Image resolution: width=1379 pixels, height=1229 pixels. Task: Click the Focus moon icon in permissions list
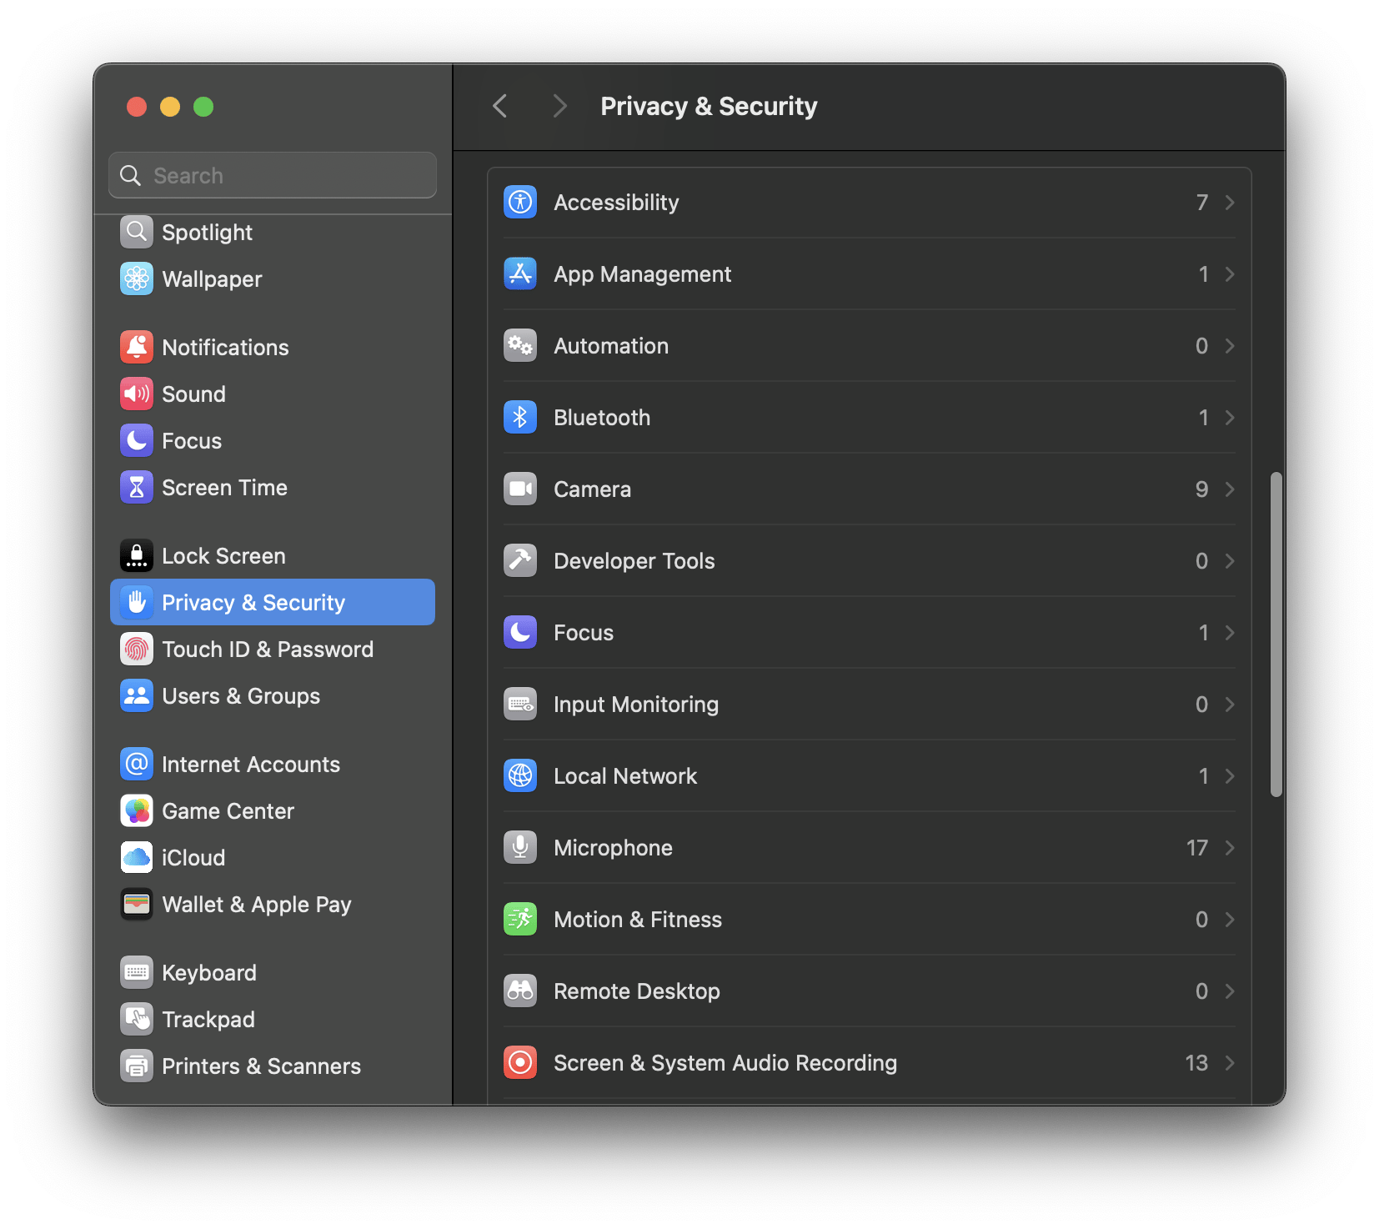pyautogui.click(x=520, y=633)
